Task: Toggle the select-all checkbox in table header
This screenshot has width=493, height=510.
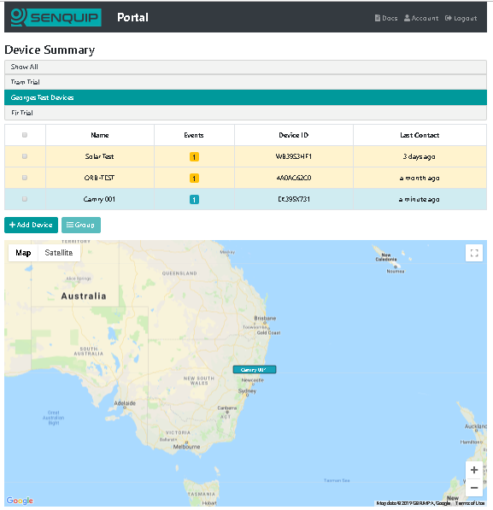Action: point(25,135)
